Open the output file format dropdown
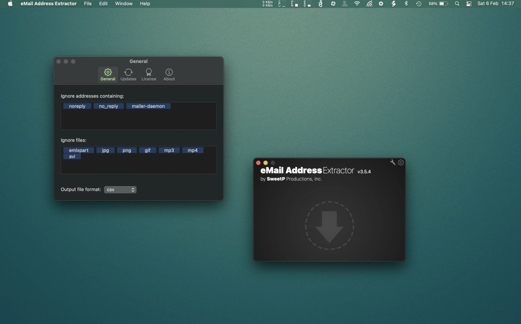This screenshot has height=324, width=521. click(120, 189)
